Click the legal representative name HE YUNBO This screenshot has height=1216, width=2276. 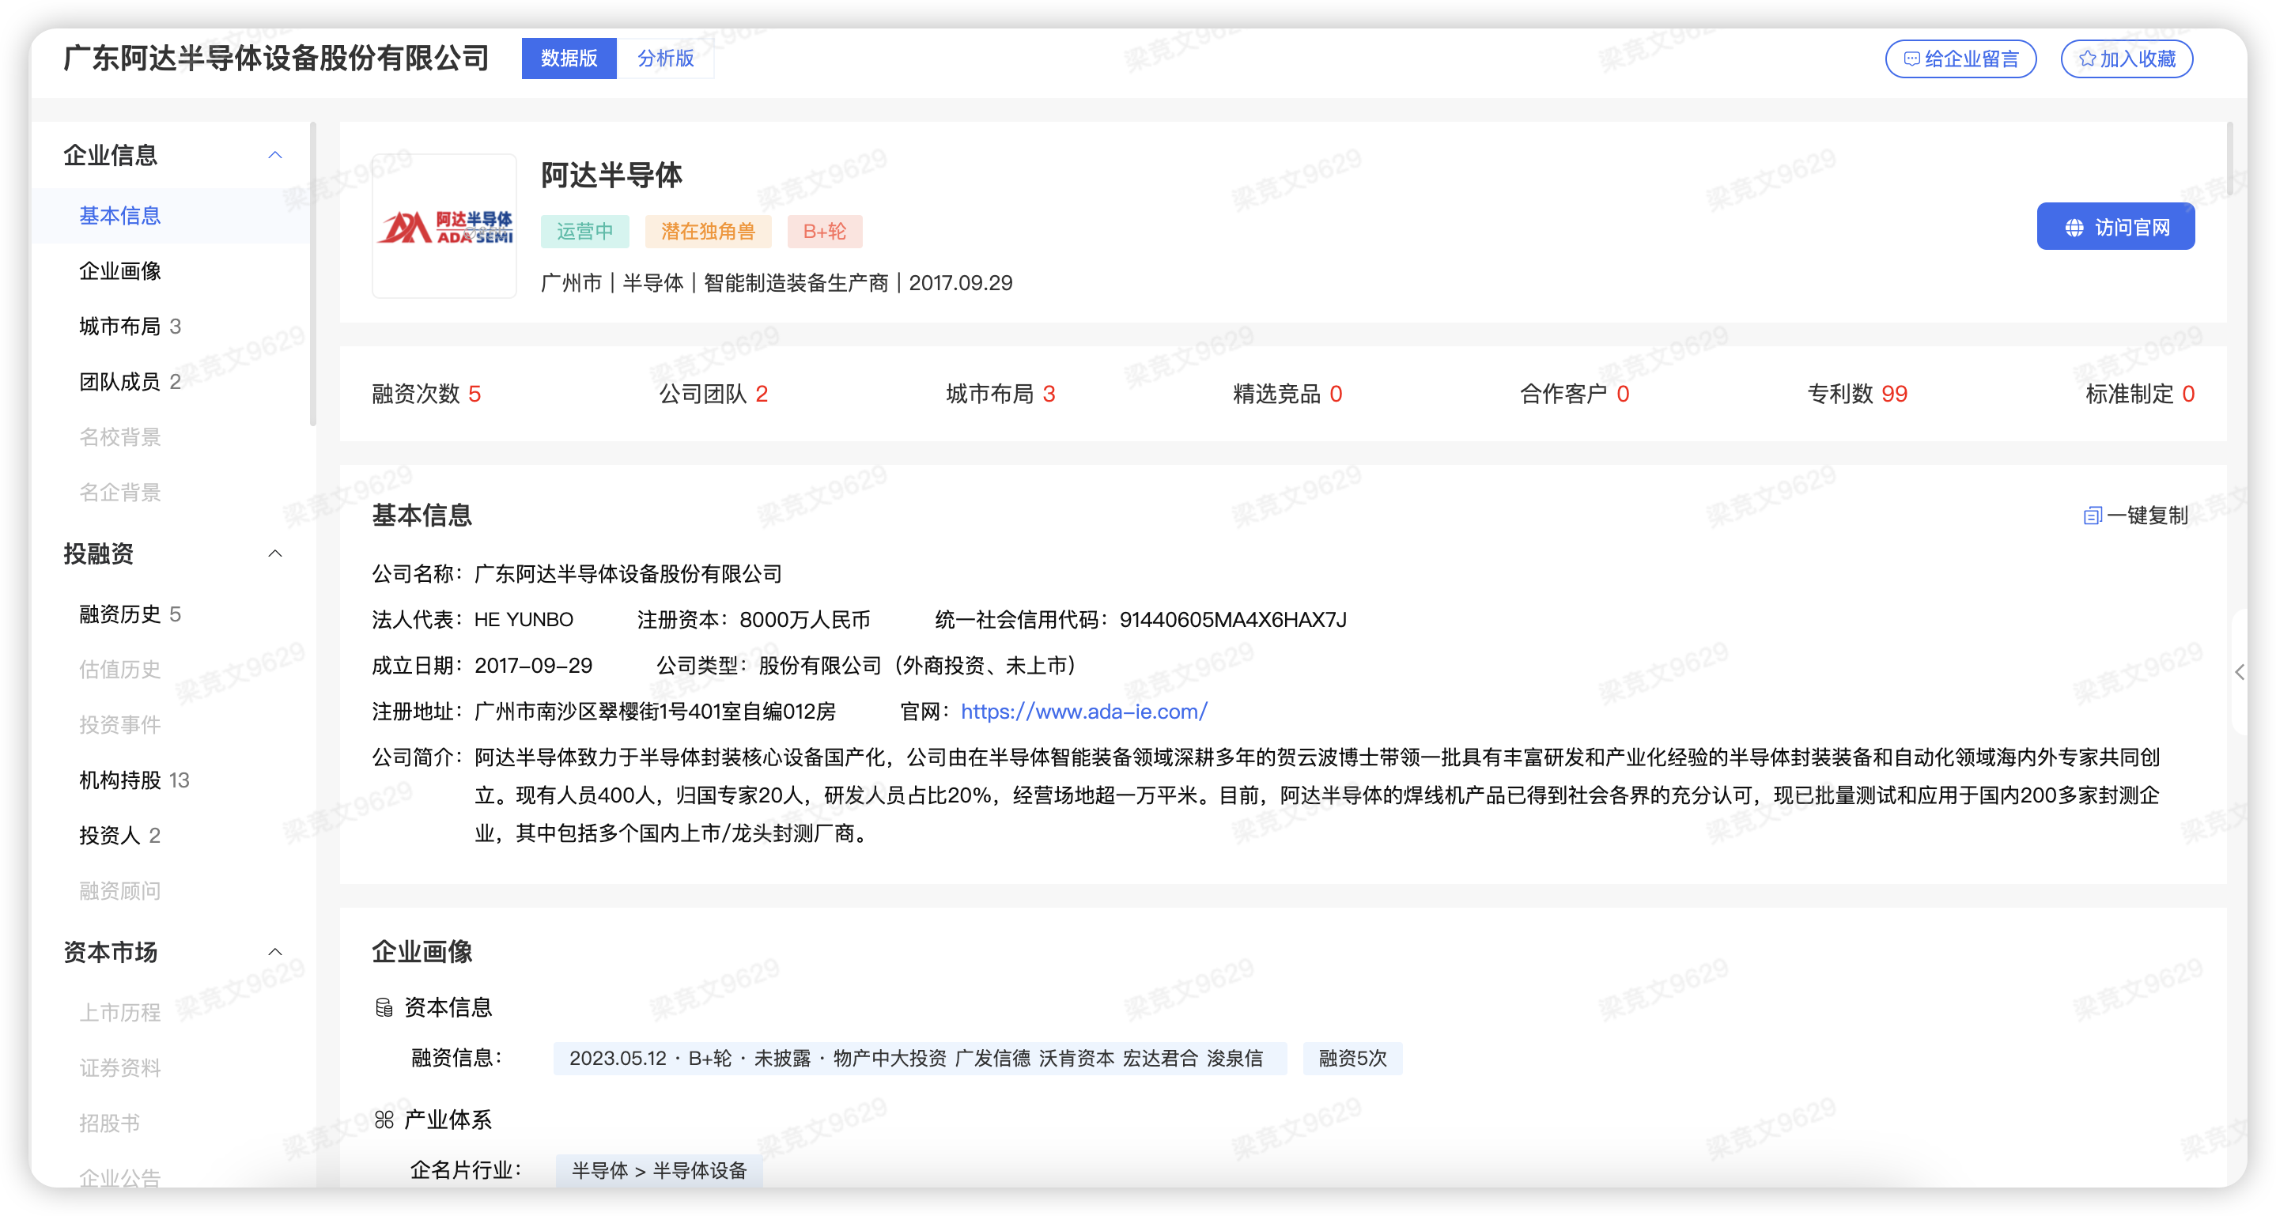coord(524,620)
